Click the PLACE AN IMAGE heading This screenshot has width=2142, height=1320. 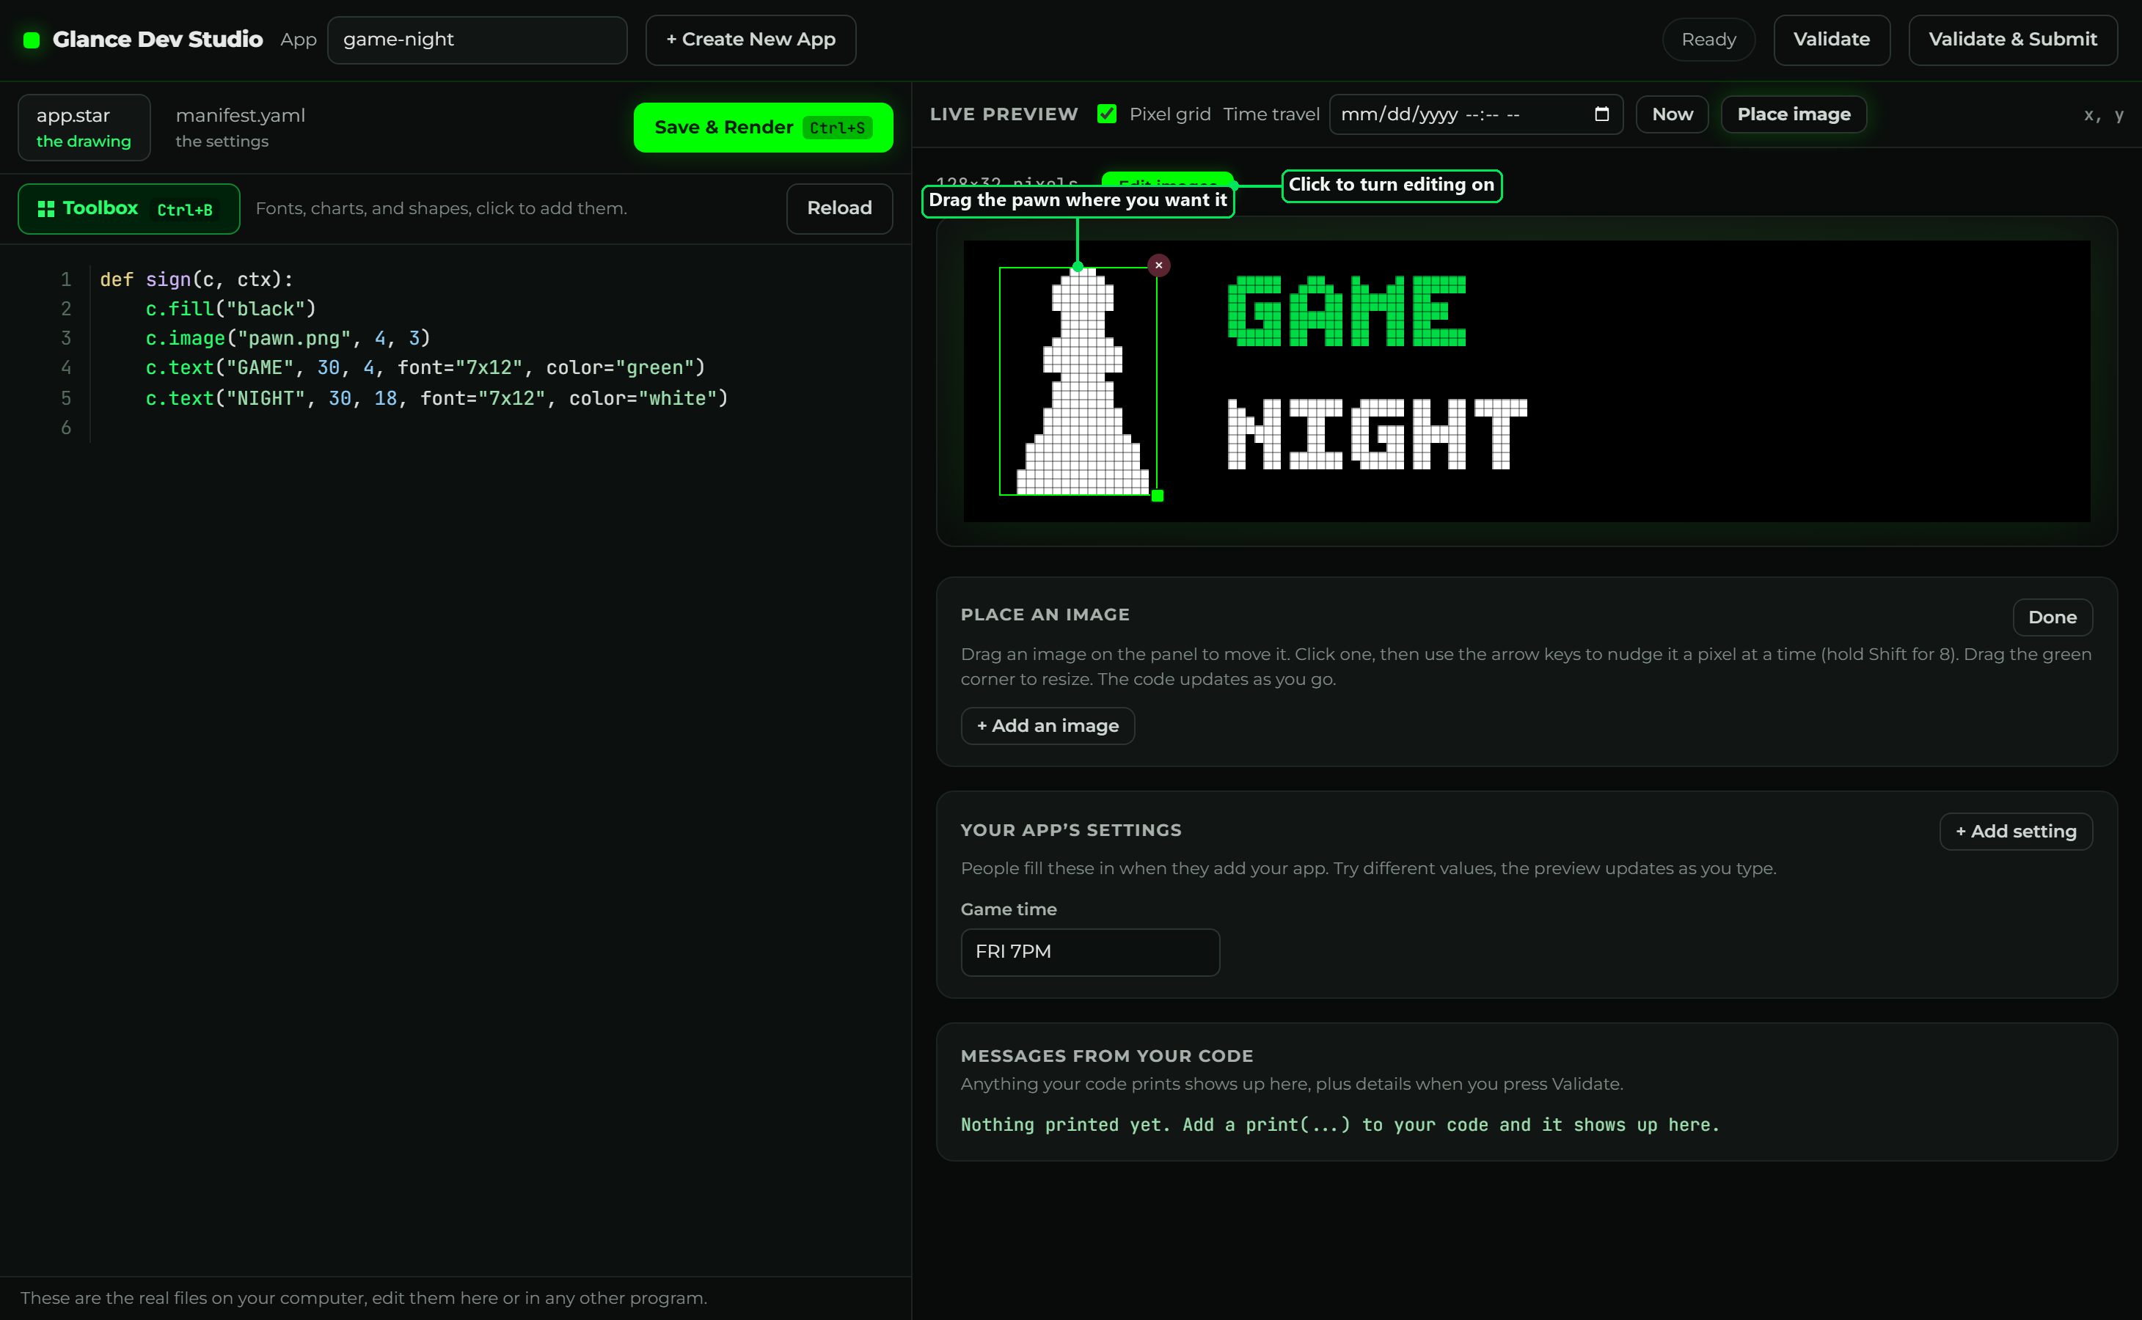[x=1045, y=615]
